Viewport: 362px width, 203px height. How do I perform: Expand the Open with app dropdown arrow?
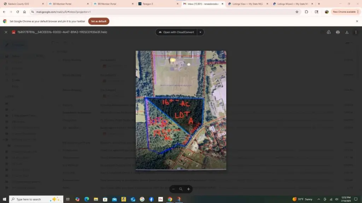pyautogui.click(x=200, y=32)
